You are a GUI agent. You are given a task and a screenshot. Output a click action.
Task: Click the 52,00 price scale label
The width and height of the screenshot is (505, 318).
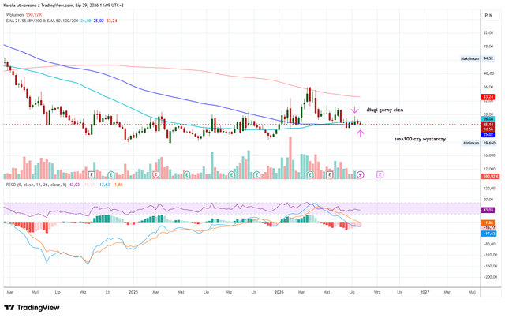[488, 32]
